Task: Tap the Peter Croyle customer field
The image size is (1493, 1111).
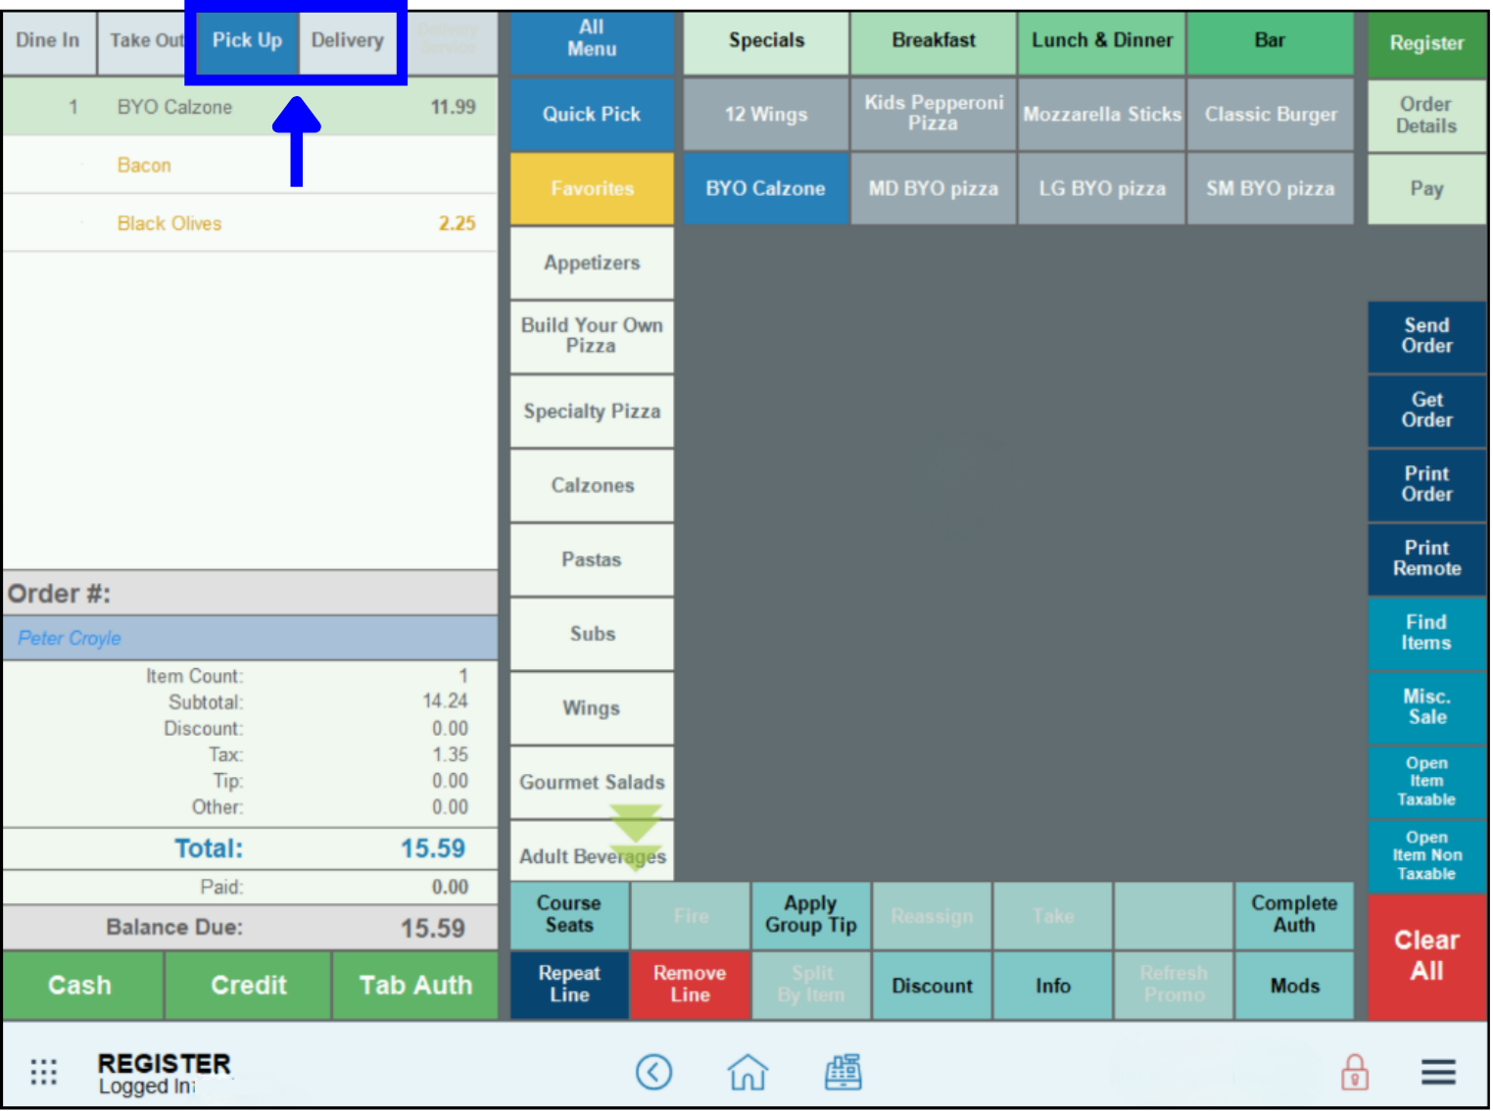Action: [x=250, y=639]
